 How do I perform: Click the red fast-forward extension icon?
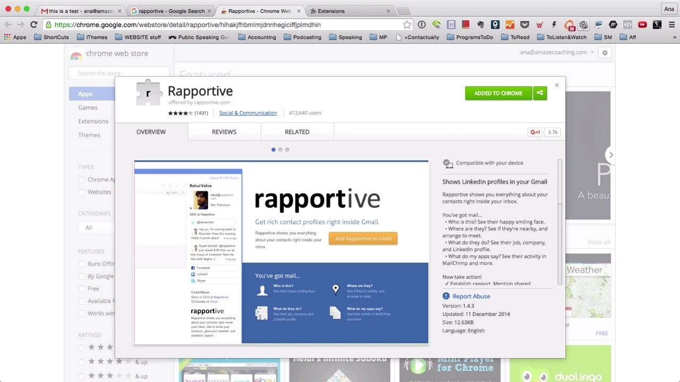point(642,24)
